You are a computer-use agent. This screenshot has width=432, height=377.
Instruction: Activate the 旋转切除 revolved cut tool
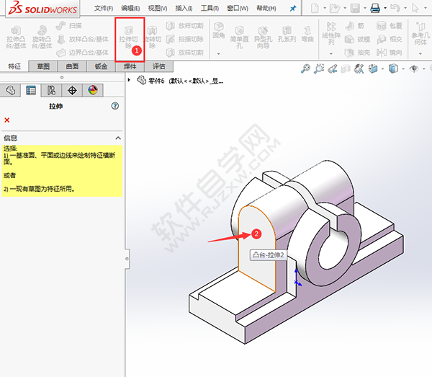[x=153, y=37]
